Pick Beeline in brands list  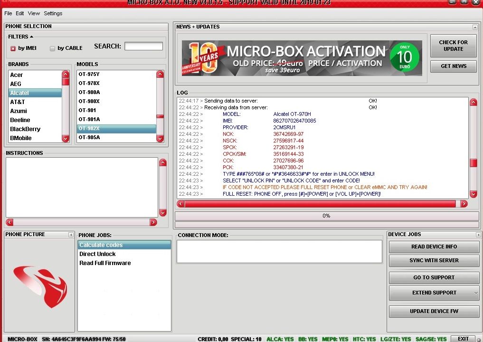click(x=35, y=120)
